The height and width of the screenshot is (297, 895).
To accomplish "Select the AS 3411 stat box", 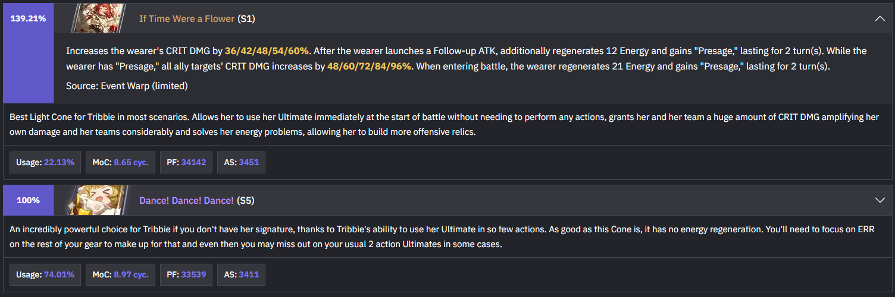I will 241,275.
